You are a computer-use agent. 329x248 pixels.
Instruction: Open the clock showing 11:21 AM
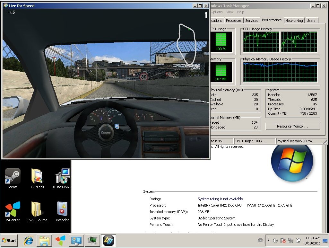coord(312,241)
